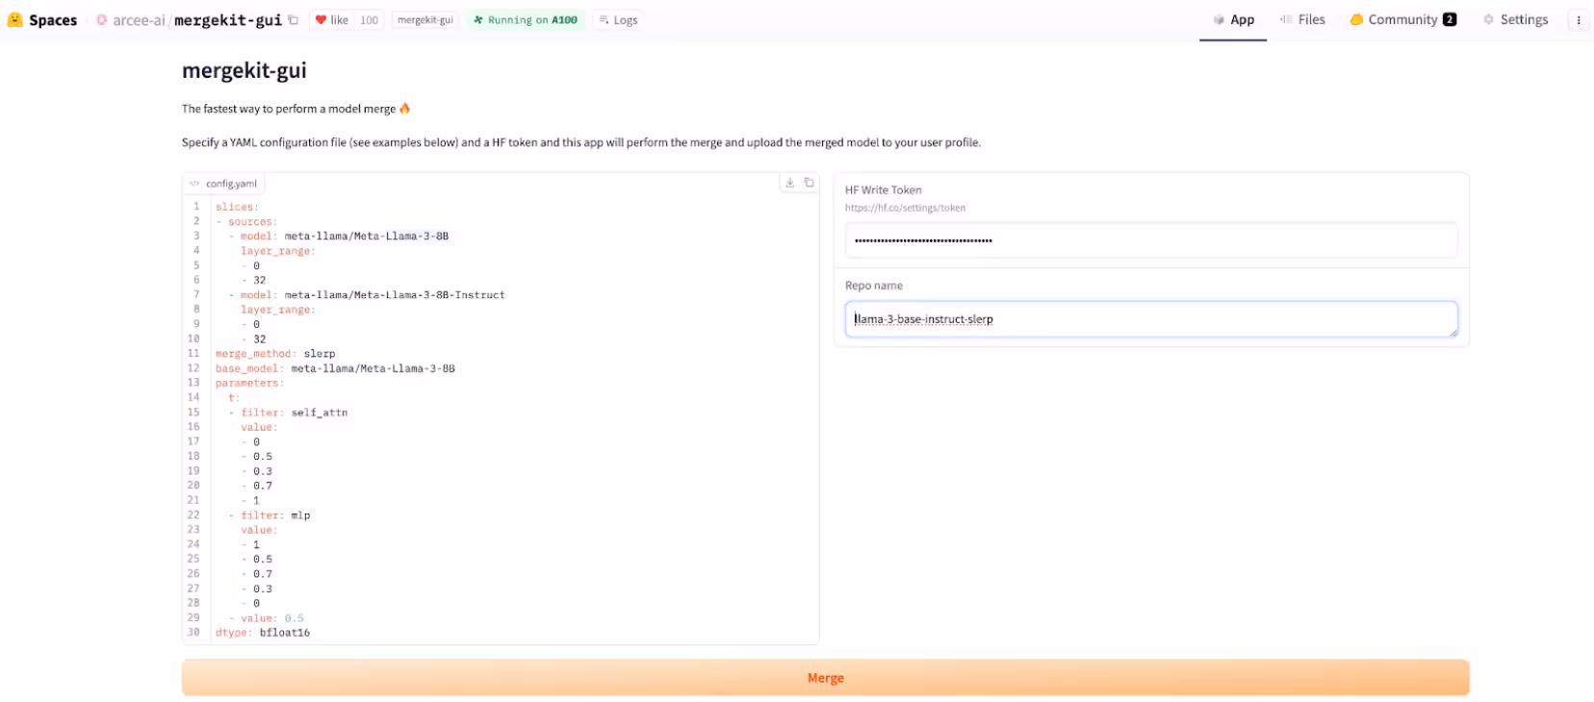
Task: Select the config.yaml file tab
Action: click(223, 183)
